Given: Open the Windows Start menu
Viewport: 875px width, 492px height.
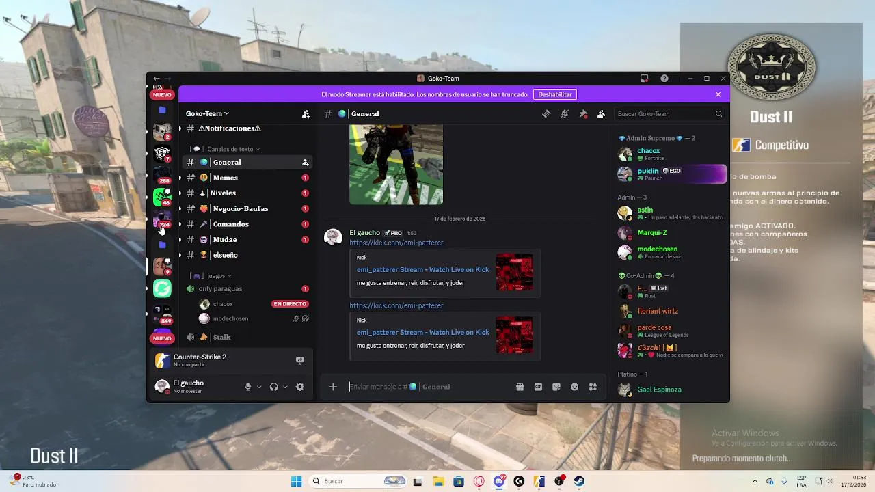Looking at the screenshot, I should (297, 481).
